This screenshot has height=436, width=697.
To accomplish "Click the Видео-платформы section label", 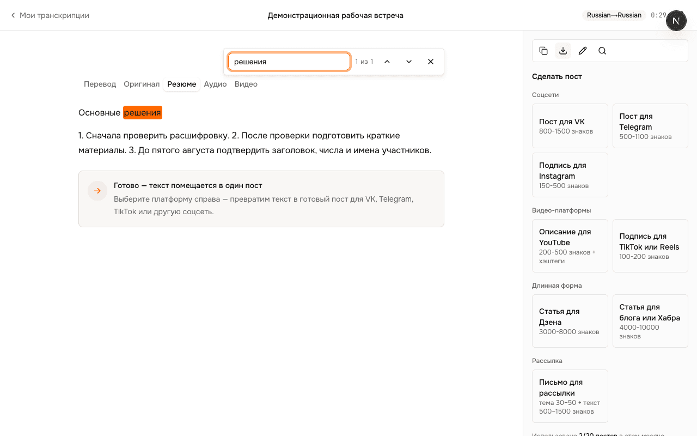I will 561,210.
